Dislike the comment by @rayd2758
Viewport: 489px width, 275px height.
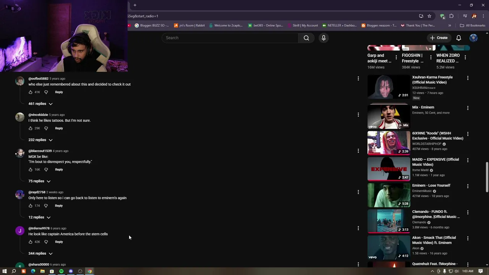(x=46, y=206)
